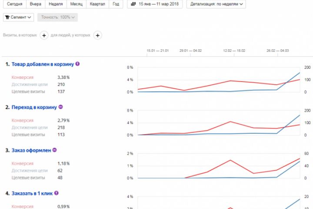
Task: Open goal Заказ оформлен
Action: click(x=31, y=150)
